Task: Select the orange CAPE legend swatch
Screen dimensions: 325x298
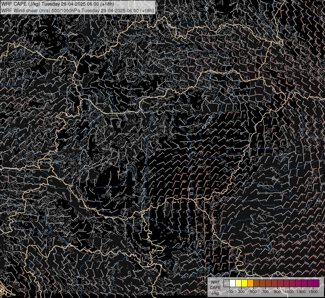Action: coord(250,283)
